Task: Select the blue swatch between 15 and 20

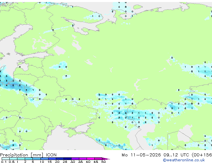Action: tap(52, 159)
